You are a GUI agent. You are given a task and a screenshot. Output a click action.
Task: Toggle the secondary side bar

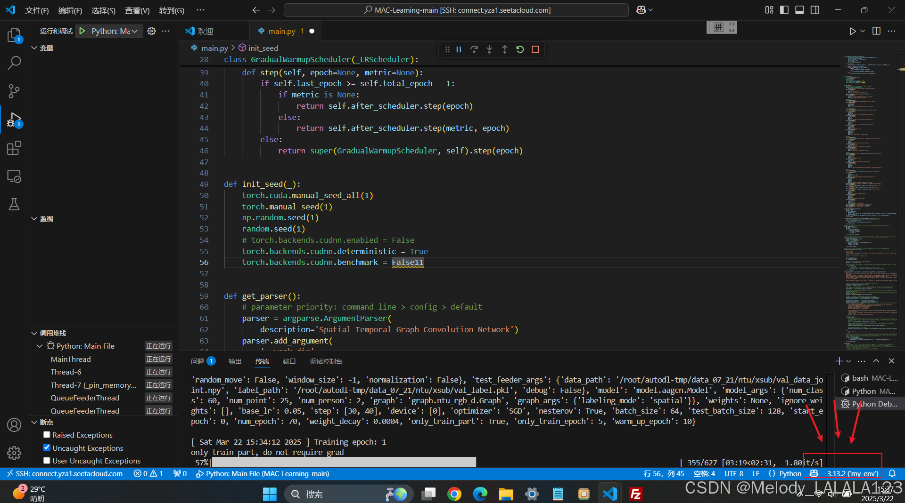coord(815,10)
